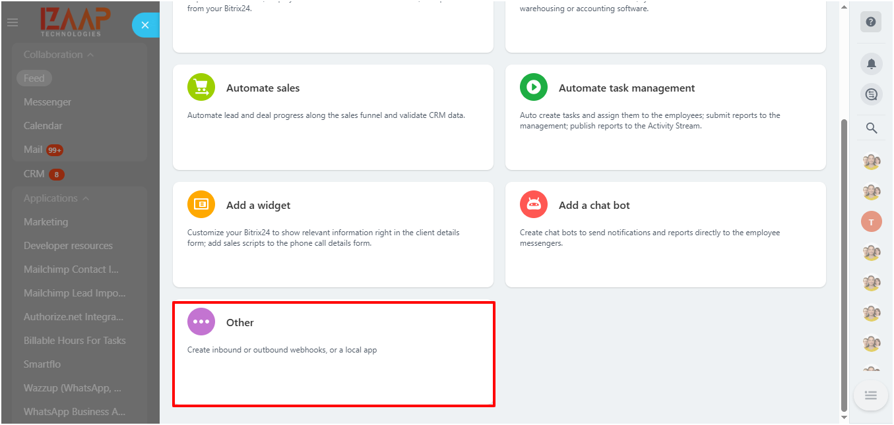Click the search magnifier icon
894x425 pixels.
(x=871, y=128)
